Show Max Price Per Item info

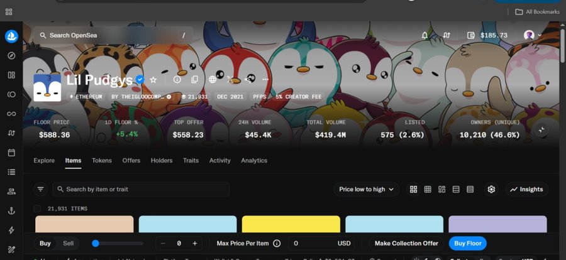coord(277,244)
